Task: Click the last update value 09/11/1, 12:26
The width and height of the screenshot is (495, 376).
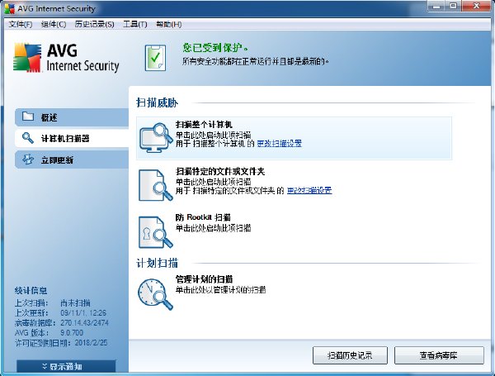Action: (x=83, y=312)
